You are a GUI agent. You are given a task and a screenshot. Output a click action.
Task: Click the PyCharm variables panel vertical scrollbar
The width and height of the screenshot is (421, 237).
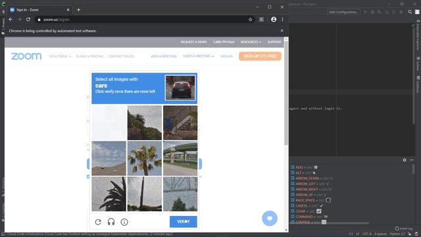pyautogui.click(x=413, y=169)
